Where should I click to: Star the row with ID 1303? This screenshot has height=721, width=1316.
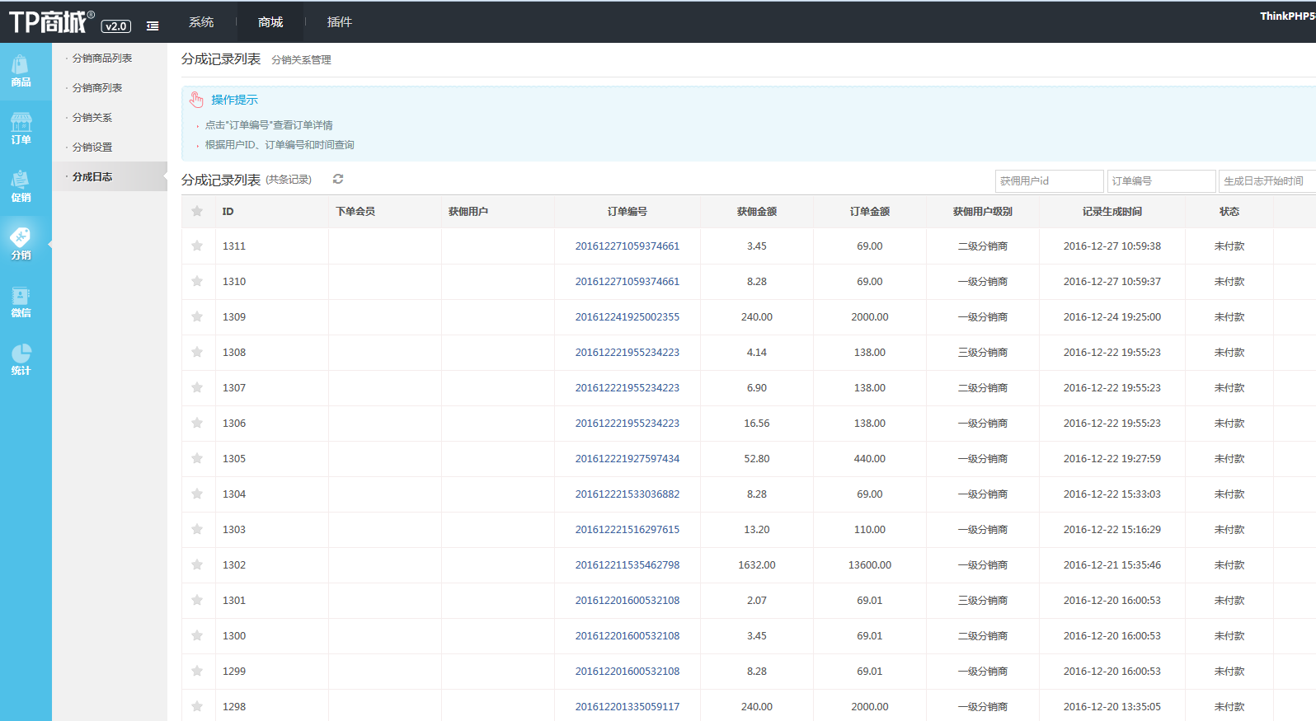click(x=197, y=529)
